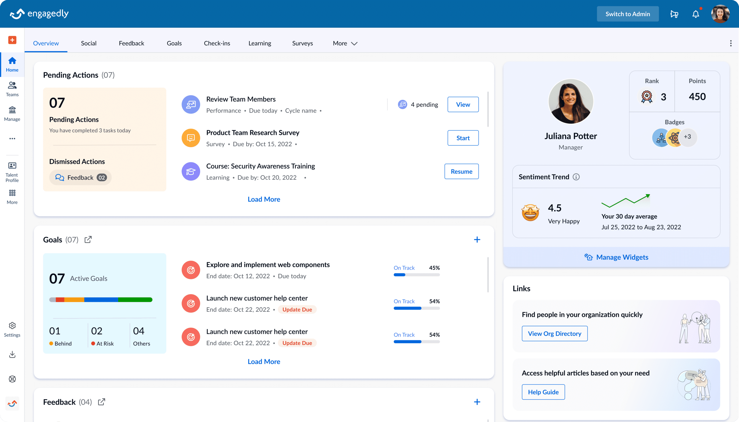The image size is (739, 422).
Task: Click the orange plus quick-add icon
Action: (x=12, y=40)
